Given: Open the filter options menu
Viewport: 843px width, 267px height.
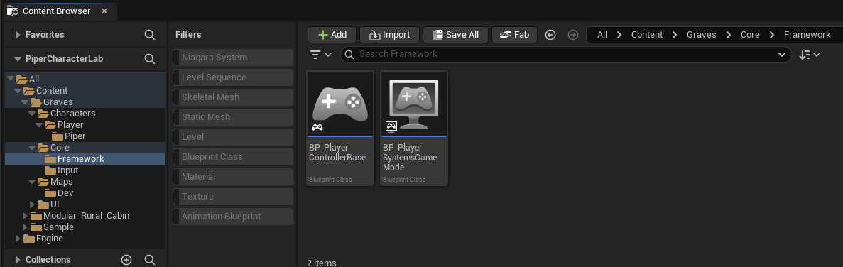Looking at the screenshot, I should tap(321, 54).
